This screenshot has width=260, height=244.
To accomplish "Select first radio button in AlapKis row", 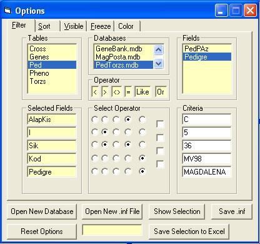I will click(x=95, y=119).
